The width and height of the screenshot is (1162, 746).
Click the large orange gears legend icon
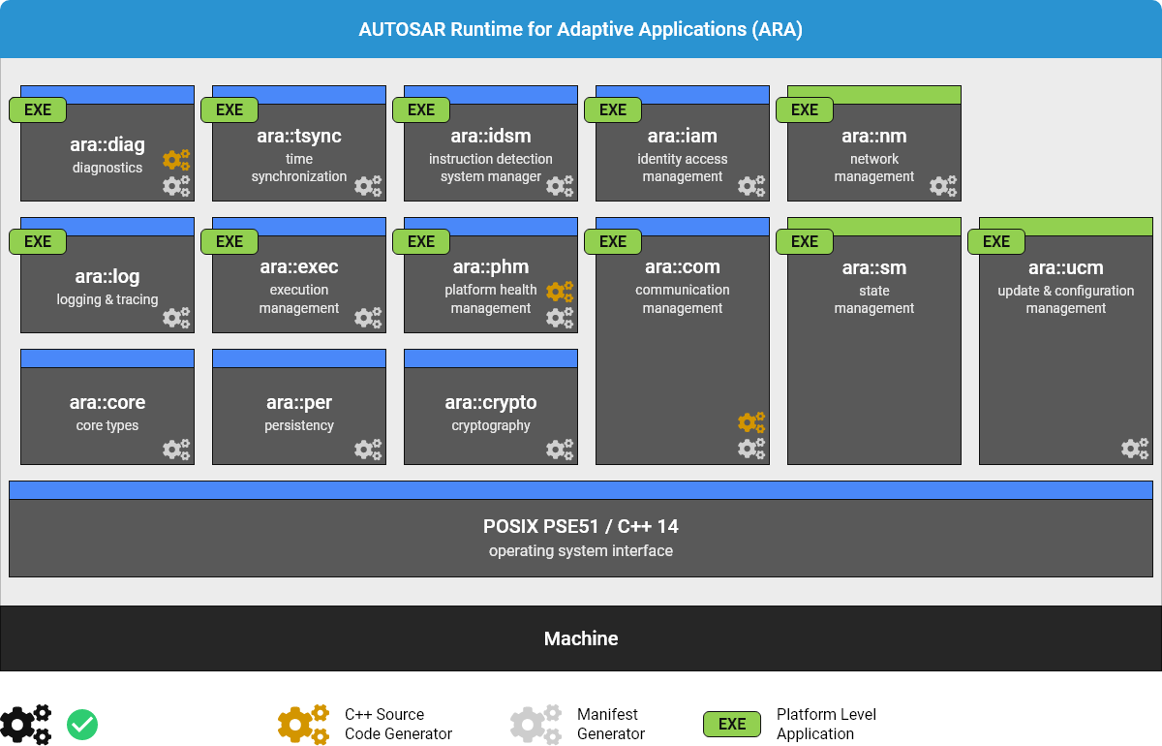coord(303,724)
